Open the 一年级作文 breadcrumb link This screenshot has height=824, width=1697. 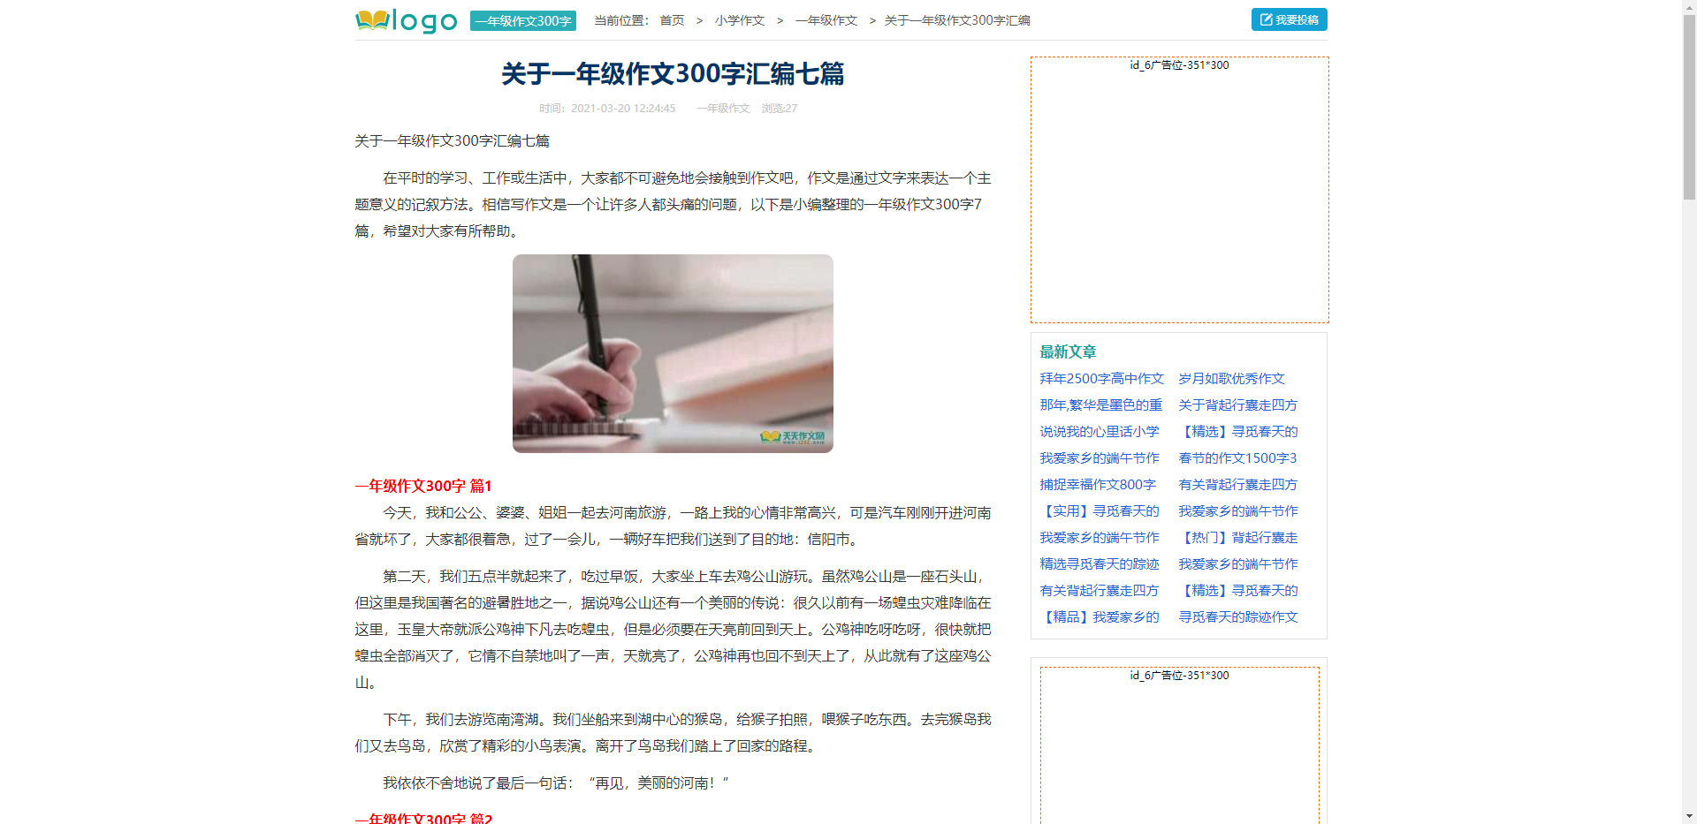[826, 20]
